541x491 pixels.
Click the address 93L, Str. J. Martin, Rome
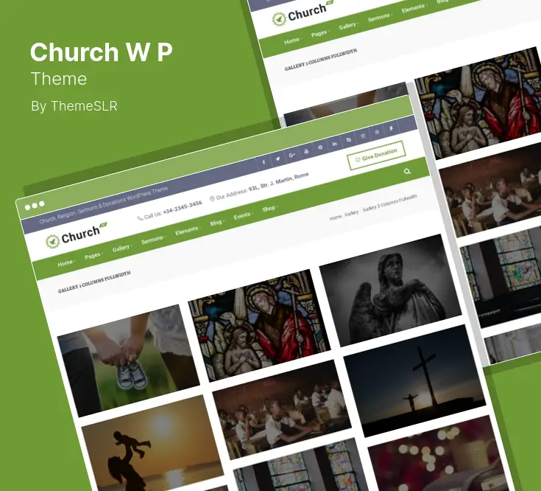(x=278, y=181)
